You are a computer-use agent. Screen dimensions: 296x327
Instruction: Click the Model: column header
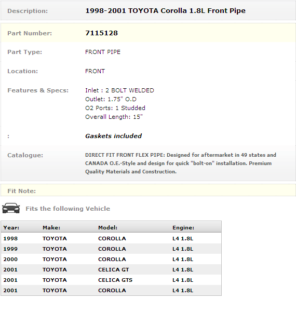107,227
